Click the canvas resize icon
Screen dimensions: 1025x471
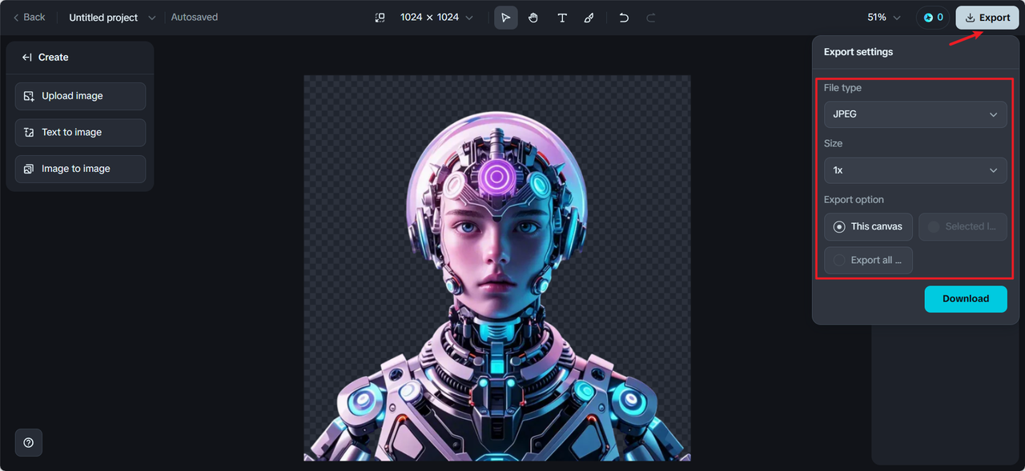tap(380, 18)
